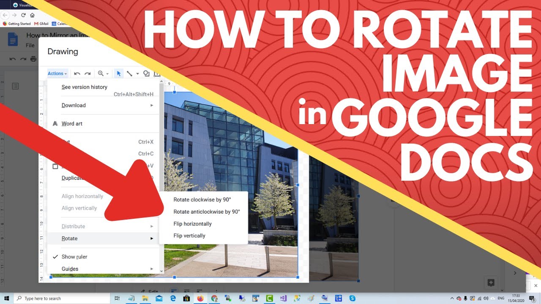Click the Undo icon in the Drawing toolbar

77,73
